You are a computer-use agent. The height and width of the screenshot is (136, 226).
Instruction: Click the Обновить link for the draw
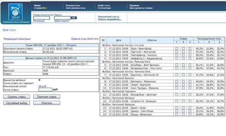71,45
